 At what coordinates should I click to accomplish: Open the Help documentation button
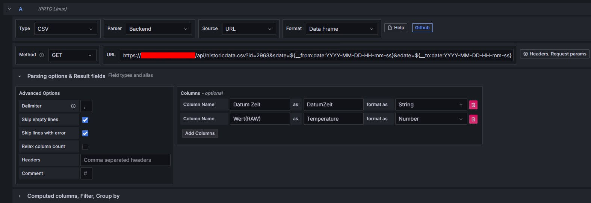pos(396,28)
